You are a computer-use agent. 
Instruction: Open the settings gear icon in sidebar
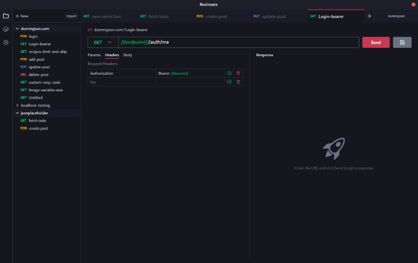[x=6, y=42]
